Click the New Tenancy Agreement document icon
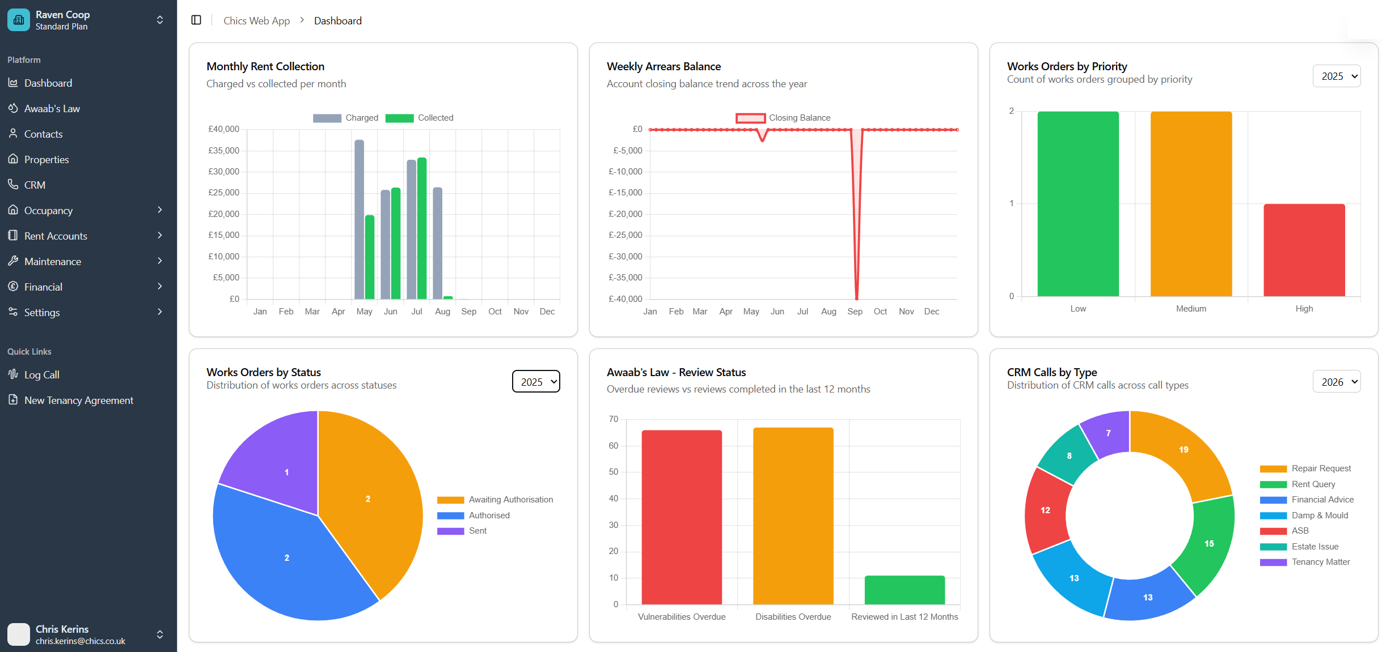 coord(13,399)
